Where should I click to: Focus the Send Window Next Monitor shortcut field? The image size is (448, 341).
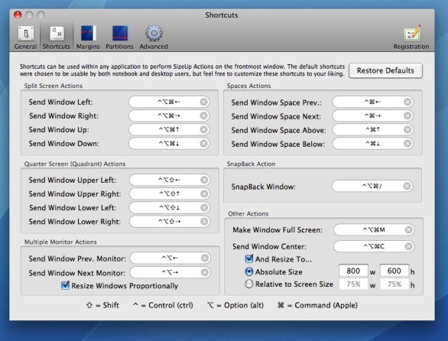point(170,272)
